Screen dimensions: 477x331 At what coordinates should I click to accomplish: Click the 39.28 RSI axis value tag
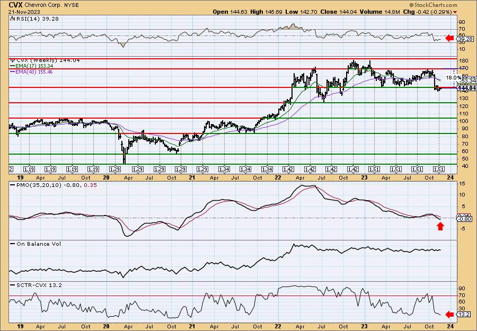pyautogui.click(x=465, y=39)
